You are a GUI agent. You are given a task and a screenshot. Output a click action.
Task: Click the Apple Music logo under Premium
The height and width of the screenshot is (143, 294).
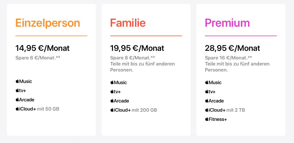click(x=213, y=82)
